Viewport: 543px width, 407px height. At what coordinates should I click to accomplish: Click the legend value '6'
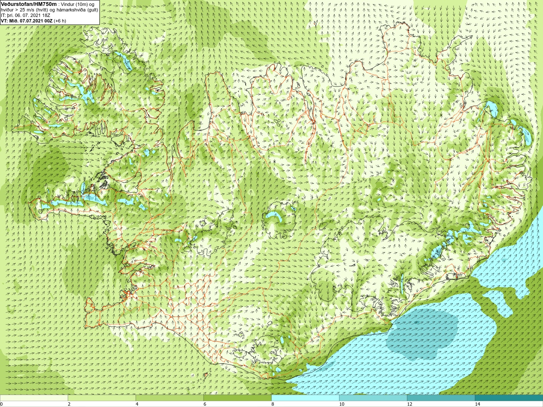coord(205,404)
